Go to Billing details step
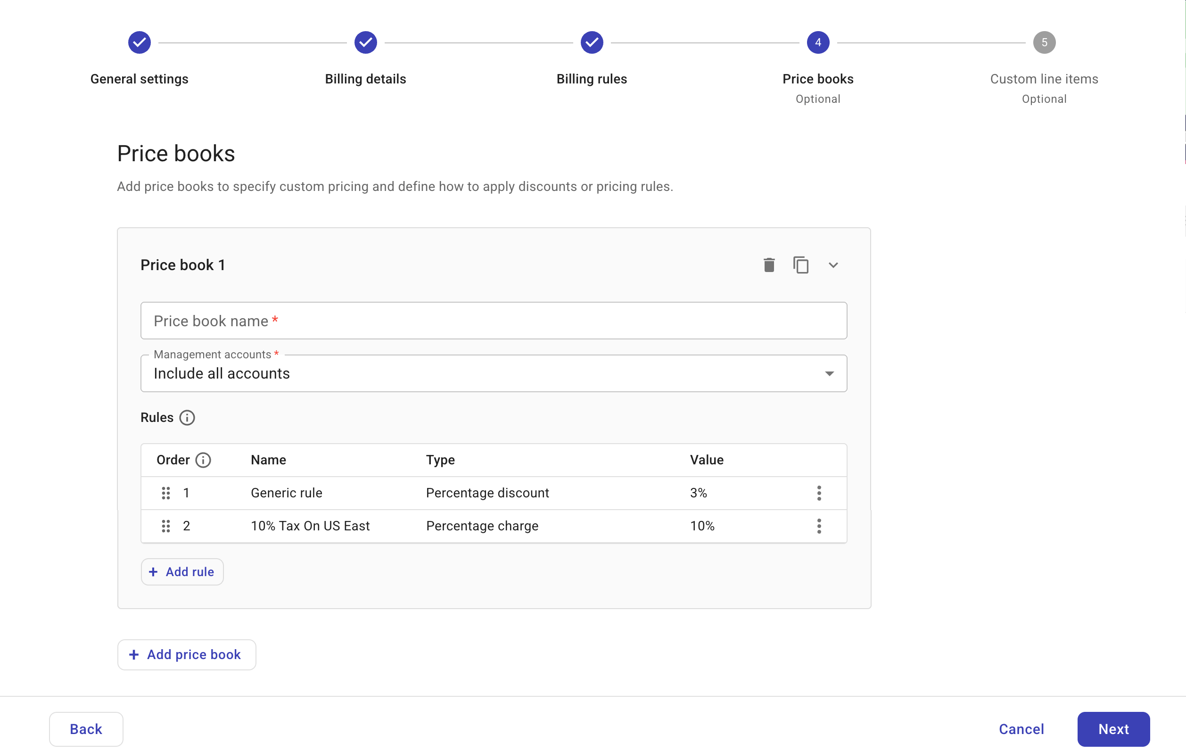 coord(365,43)
